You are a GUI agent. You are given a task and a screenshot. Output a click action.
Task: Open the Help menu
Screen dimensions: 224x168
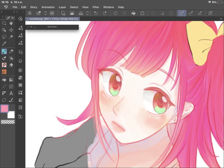(x=121, y=7)
